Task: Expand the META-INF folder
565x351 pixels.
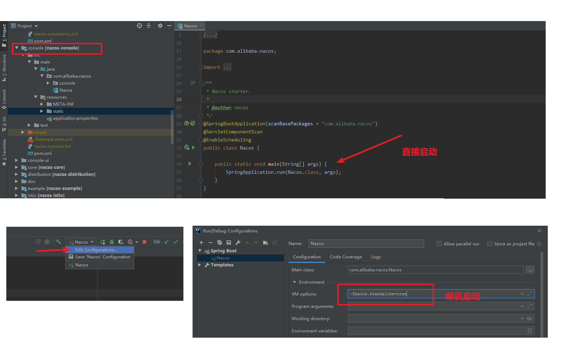Action: [42, 104]
